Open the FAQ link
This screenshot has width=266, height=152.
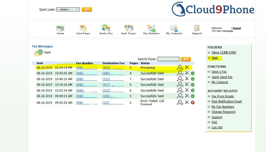coord(214,122)
